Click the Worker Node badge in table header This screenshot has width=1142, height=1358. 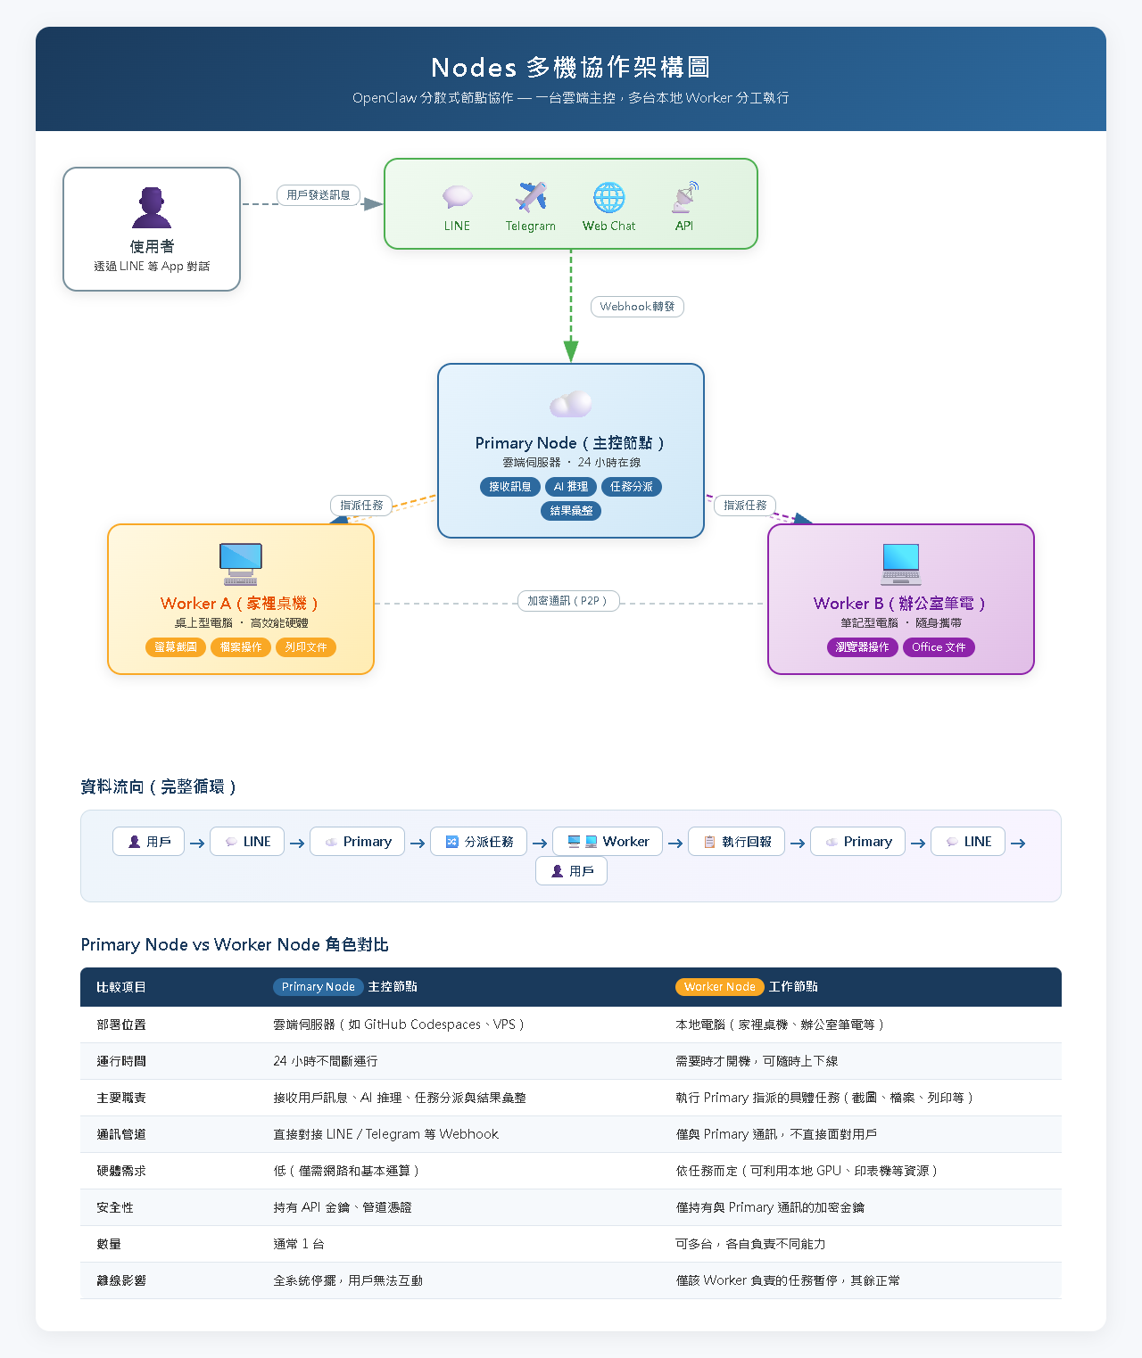coord(720,987)
